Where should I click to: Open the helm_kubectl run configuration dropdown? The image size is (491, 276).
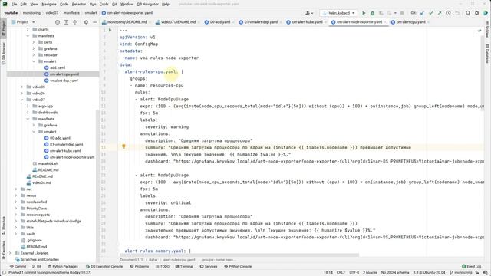pos(338,13)
